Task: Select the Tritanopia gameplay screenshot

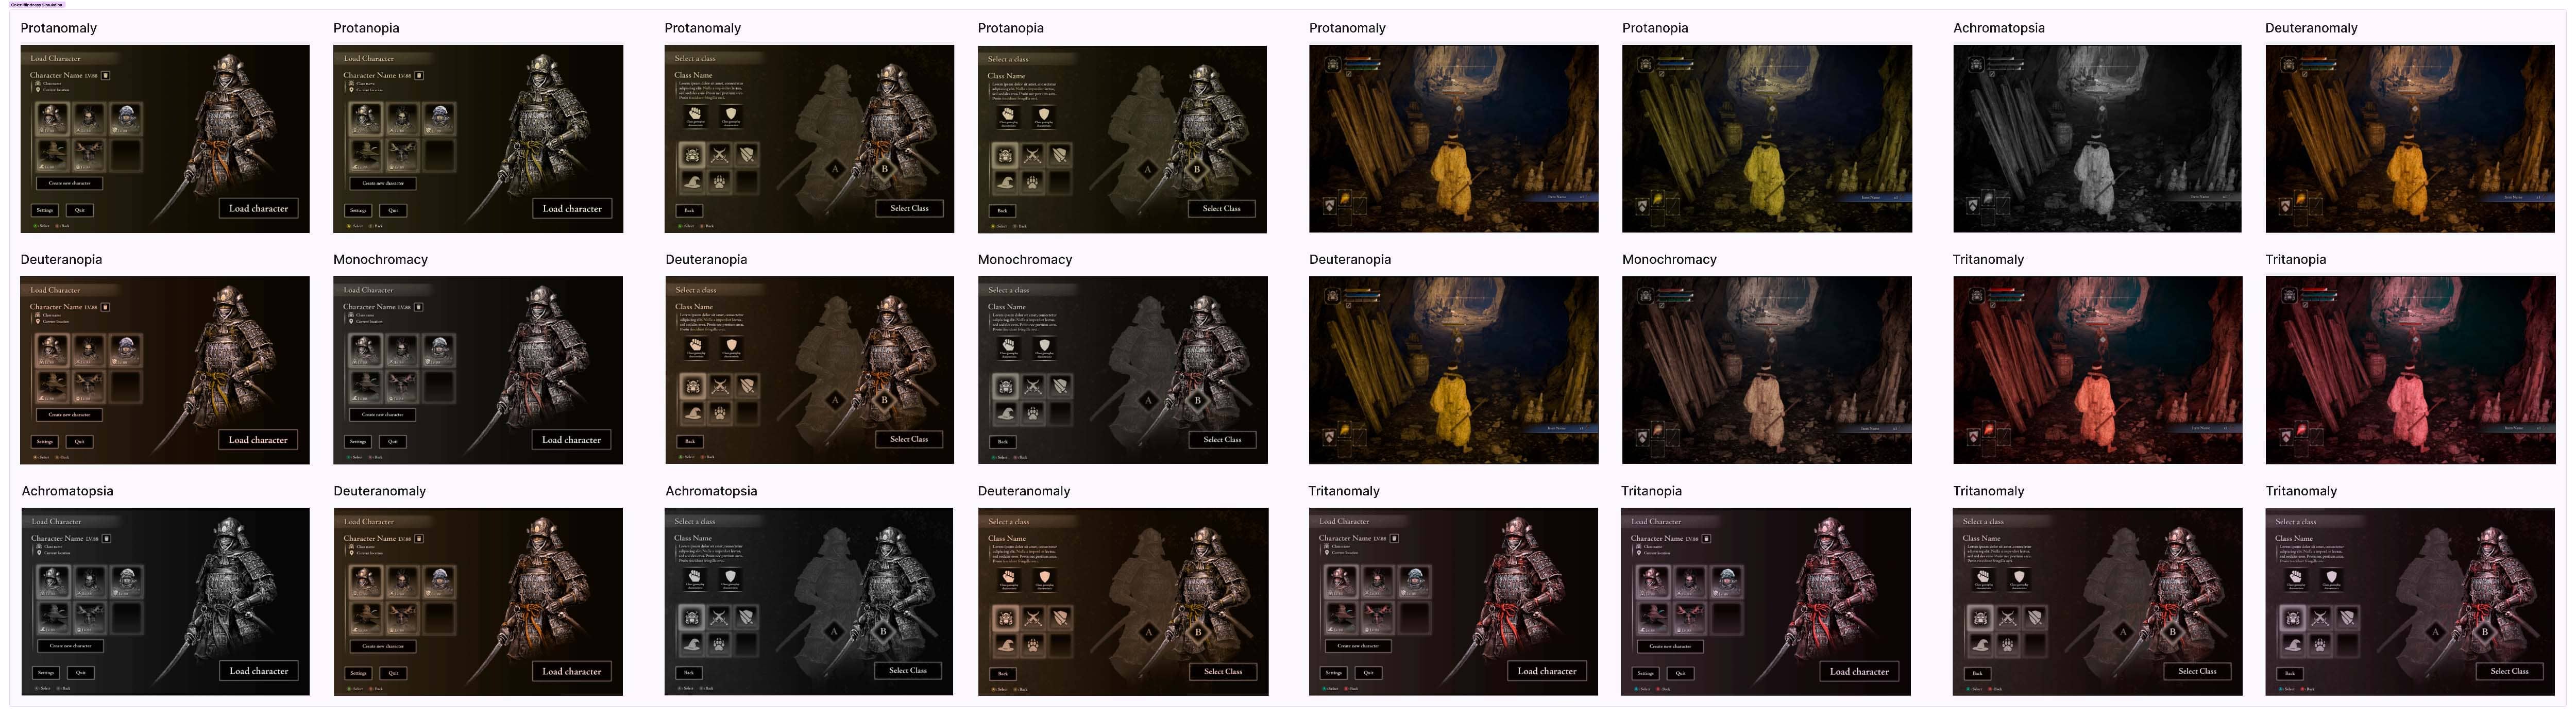Action: (x=2409, y=370)
